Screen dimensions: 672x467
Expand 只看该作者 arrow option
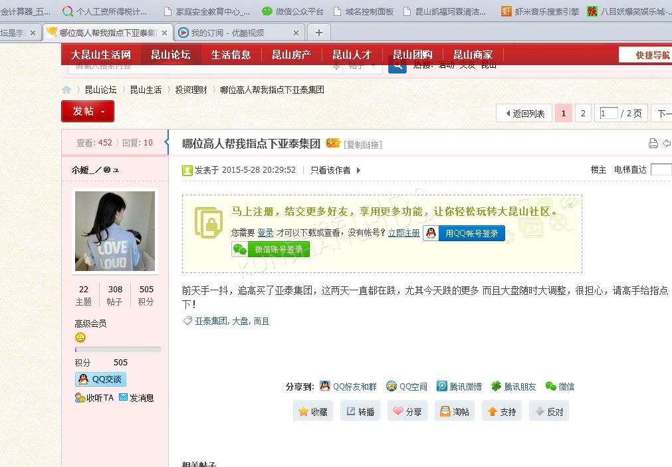pyautogui.click(x=358, y=171)
